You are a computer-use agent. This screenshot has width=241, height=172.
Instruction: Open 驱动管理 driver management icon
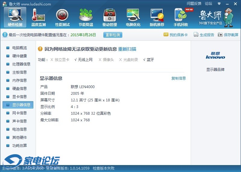pos(110,18)
